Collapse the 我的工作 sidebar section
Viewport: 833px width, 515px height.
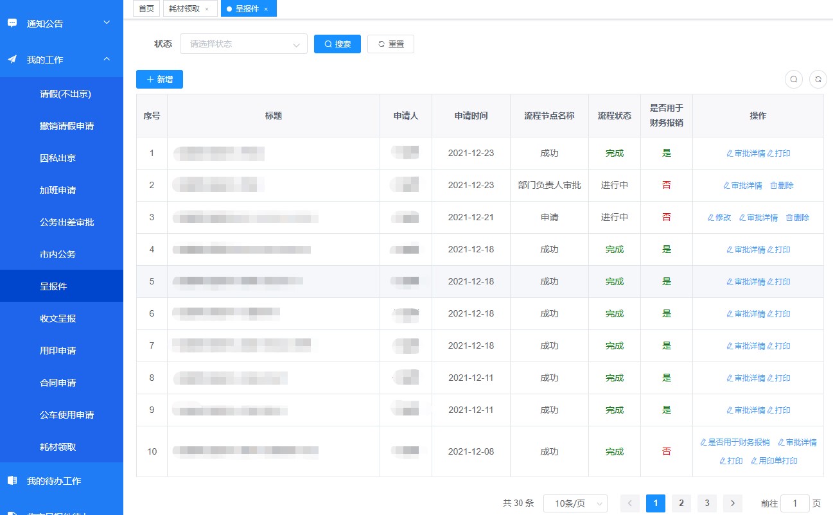click(108, 59)
